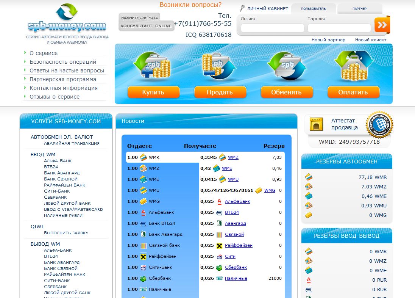The height and width of the screenshot is (298, 415).
Task: Click the Связной банк logo icon in Отдаете column
Action: click(143, 246)
